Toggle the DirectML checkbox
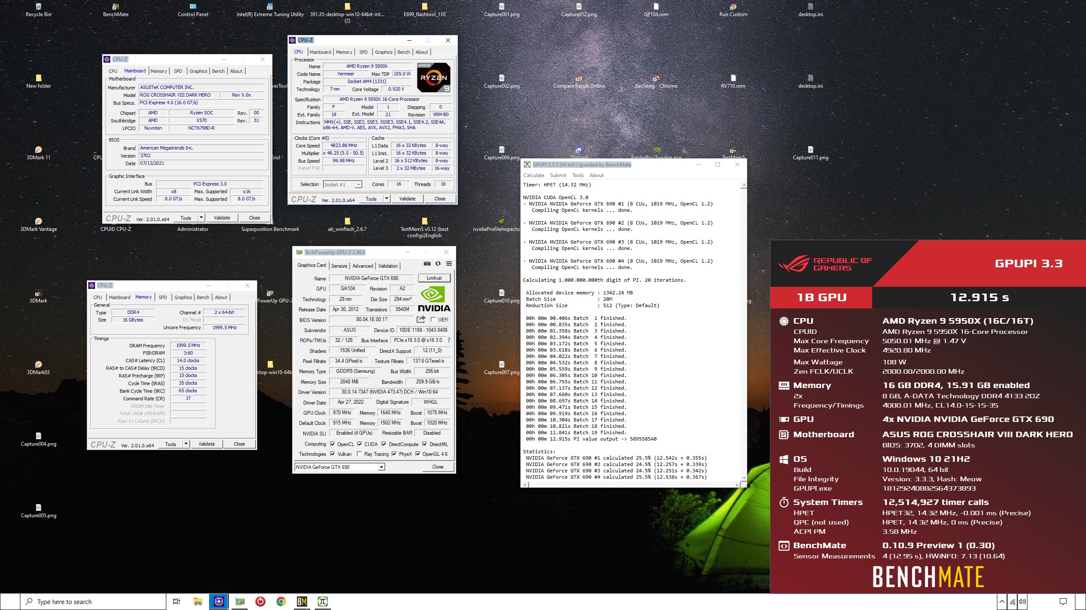The width and height of the screenshot is (1086, 610). pos(425,444)
